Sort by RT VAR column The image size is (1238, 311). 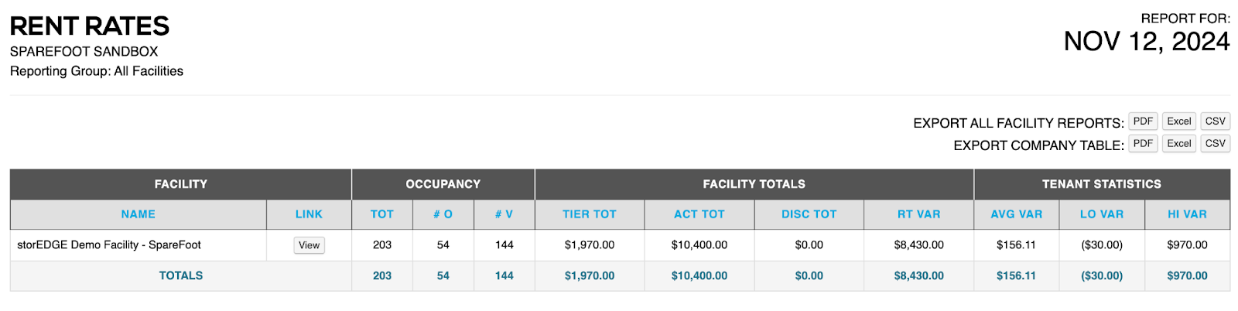[919, 214]
